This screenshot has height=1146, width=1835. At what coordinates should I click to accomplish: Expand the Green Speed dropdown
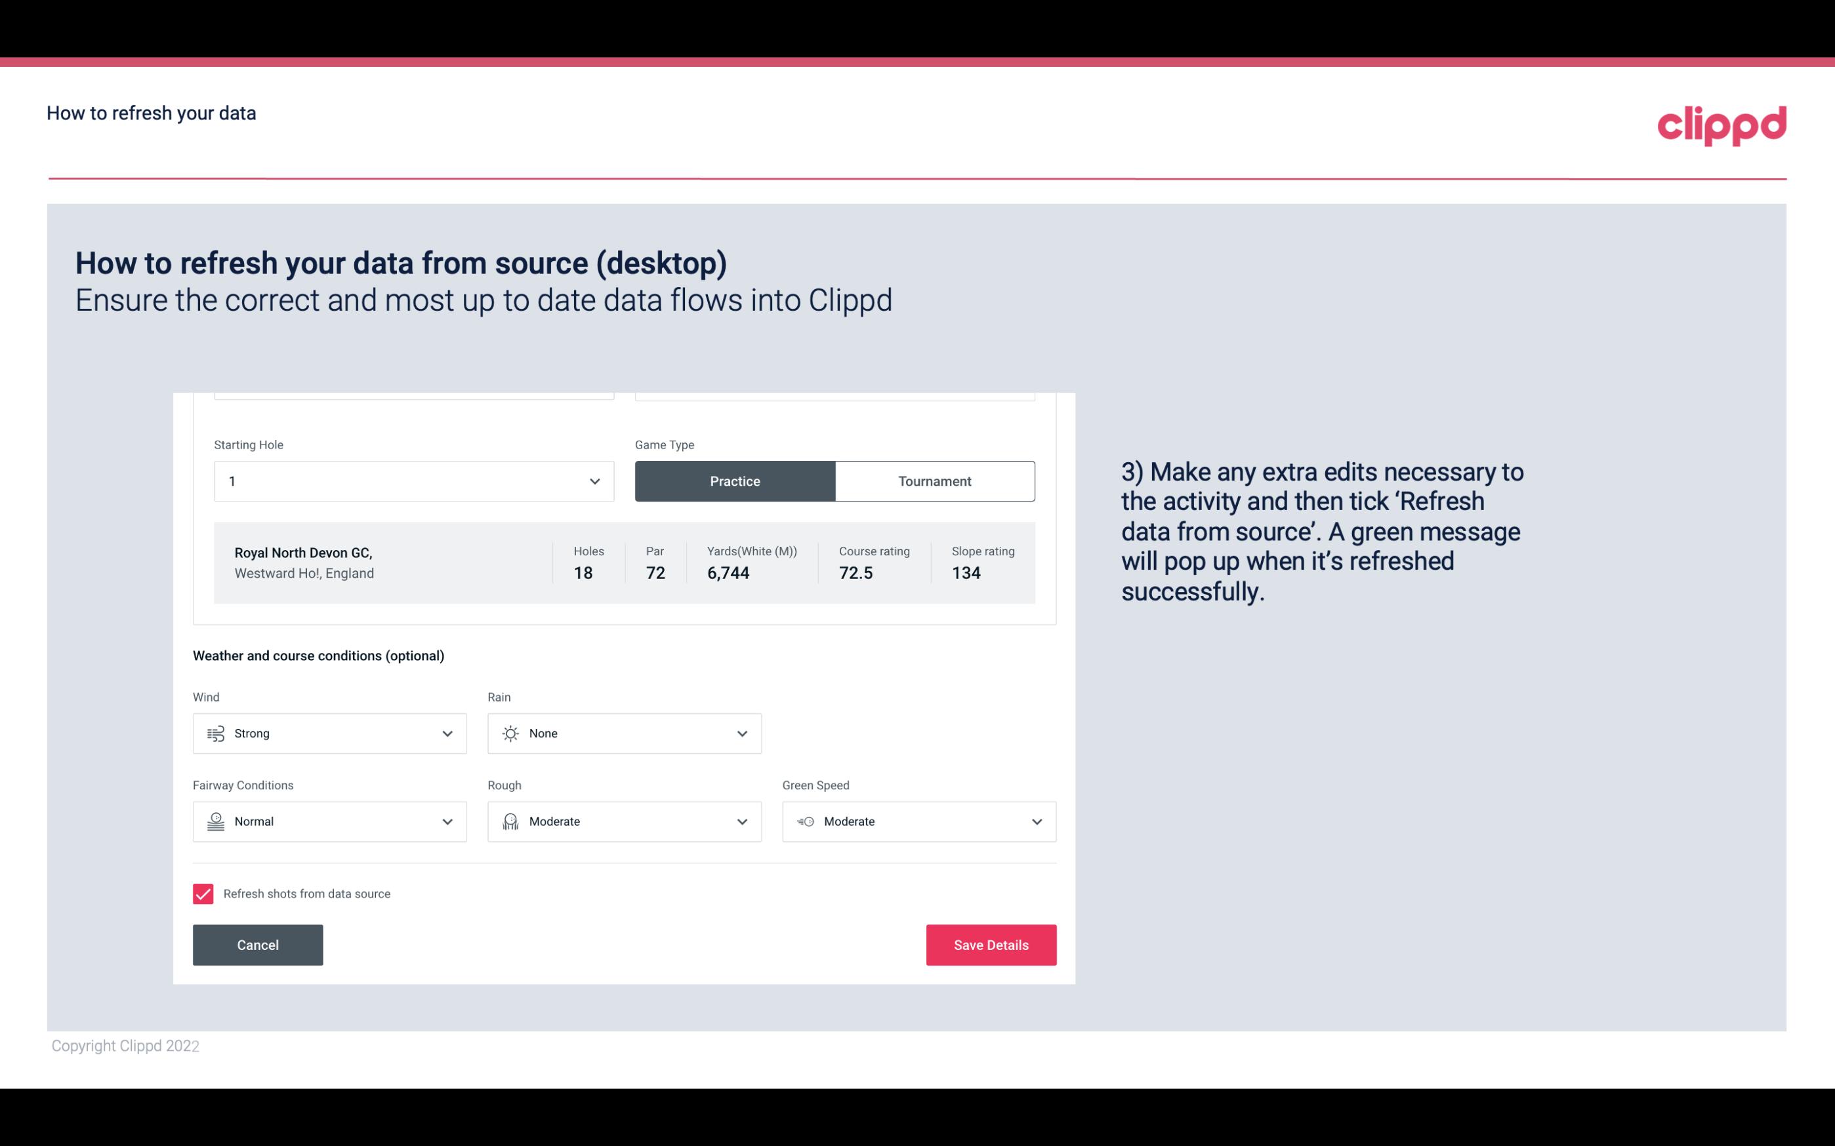pyautogui.click(x=1036, y=821)
